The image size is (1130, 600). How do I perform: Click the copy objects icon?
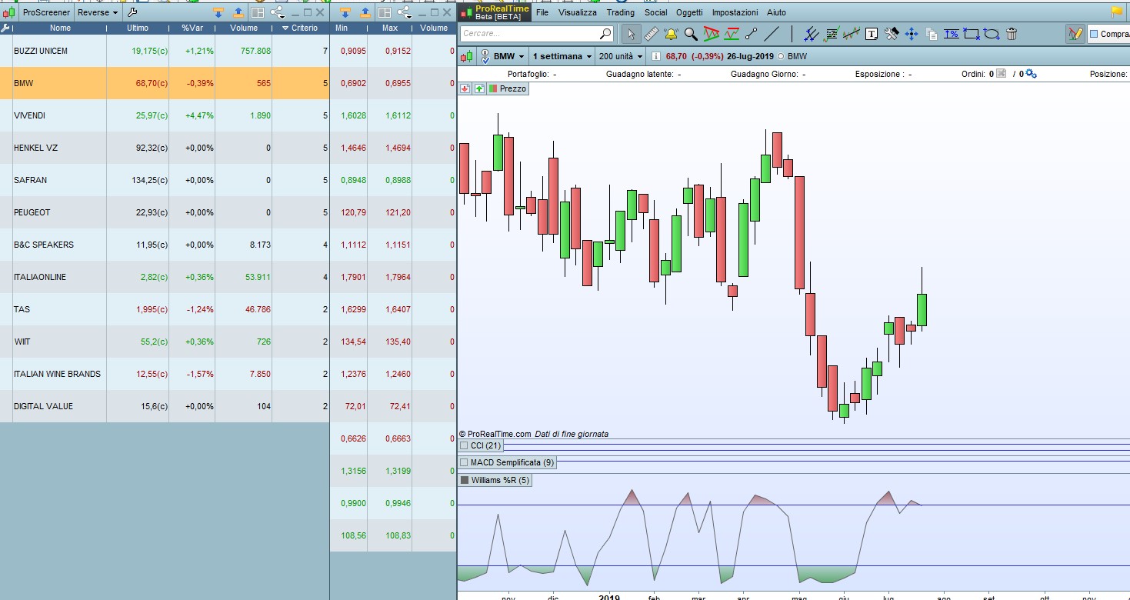click(x=932, y=34)
